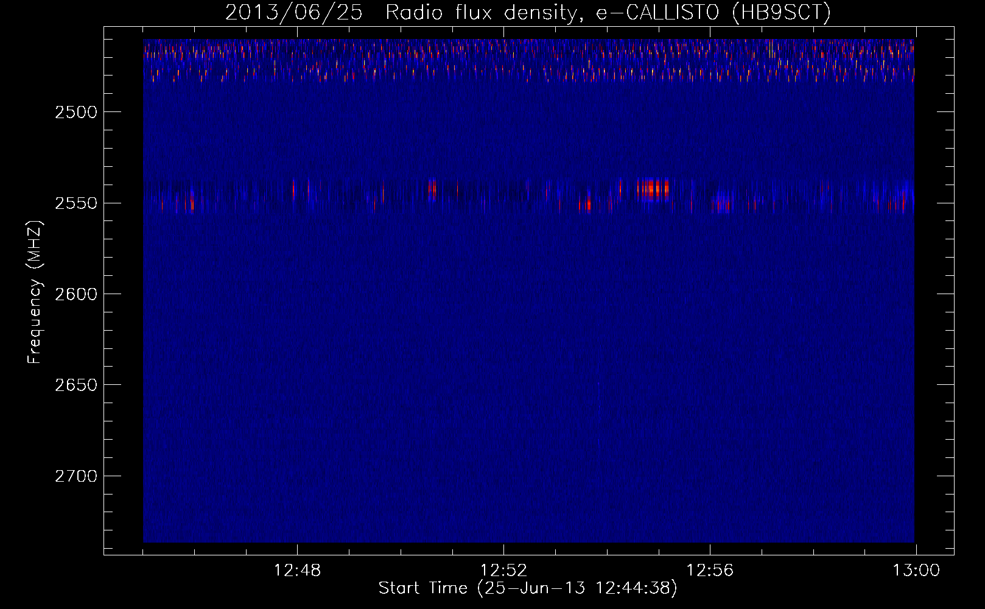Select the 2500 frequency axis label
The image size is (985, 609).
(76, 112)
